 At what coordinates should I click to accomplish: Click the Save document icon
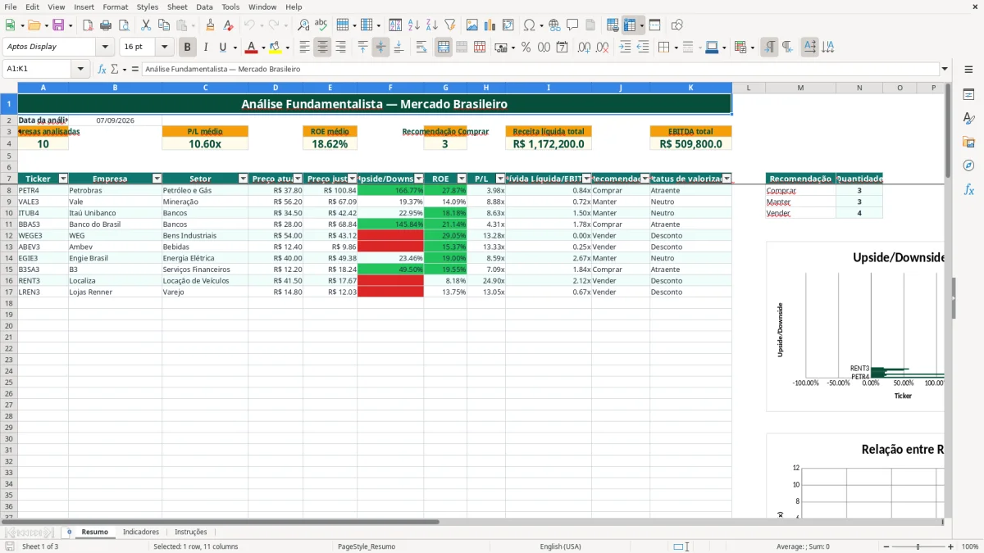pyautogui.click(x=58, y=25)
